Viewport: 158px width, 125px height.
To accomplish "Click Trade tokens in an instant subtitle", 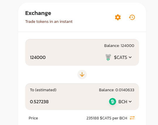I will coord(49,22).
